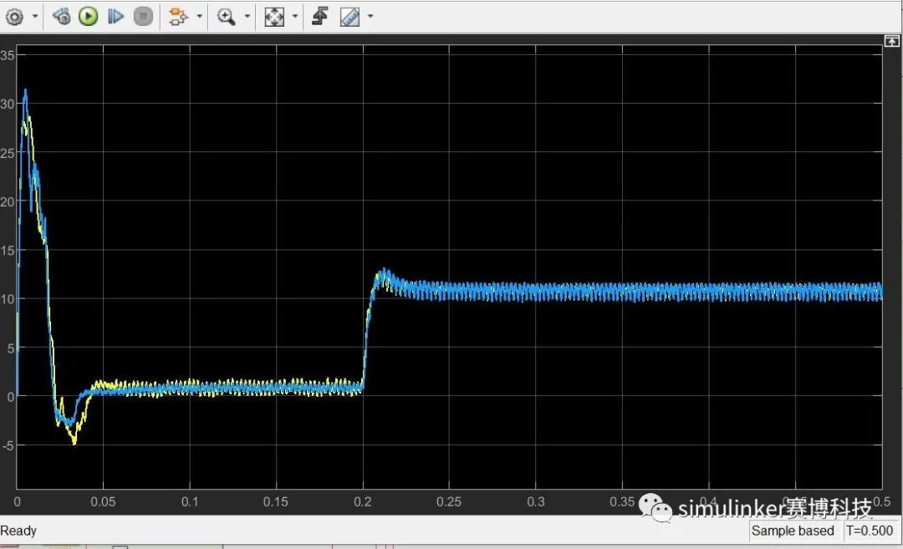
Task: Click the 0.05 x-axis tick label
Action: tap(103, 502)
